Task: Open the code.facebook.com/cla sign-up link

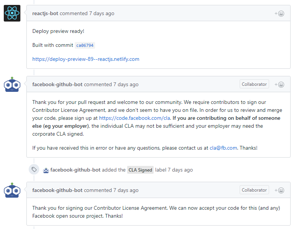Action: click(134, 118)
